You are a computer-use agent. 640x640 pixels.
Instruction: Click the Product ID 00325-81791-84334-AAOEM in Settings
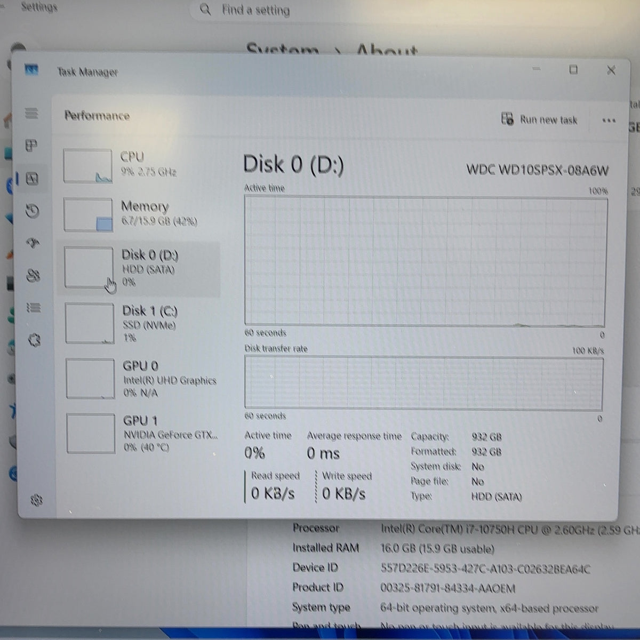coord(448,588)
